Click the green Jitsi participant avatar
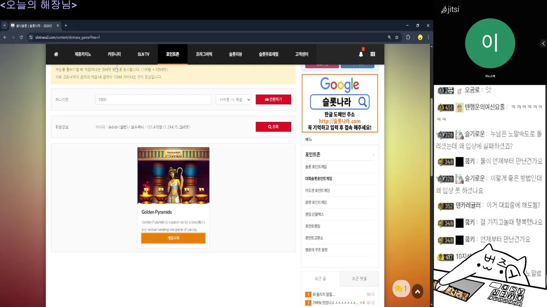This screenshot has height=307, width=547. click(x=490, y=43)
